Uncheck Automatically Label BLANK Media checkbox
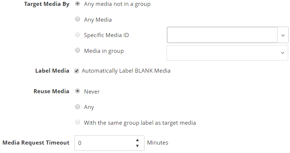 [77, 71]
